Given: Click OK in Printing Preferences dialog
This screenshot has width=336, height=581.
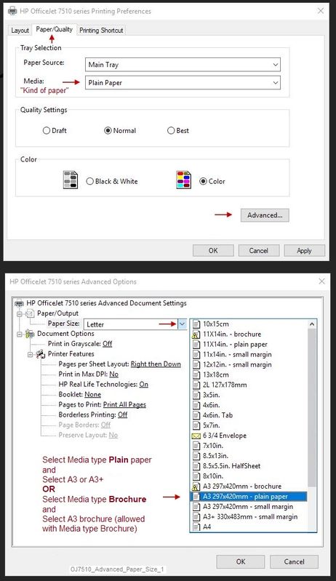Looking at the screenshot, I should [213, 250].
